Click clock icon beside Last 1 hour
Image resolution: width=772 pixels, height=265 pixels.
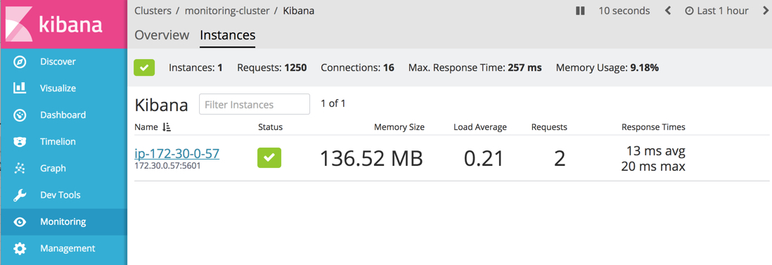tap(689, 11)
